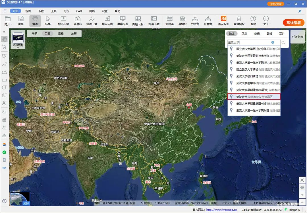The image size is (307, 213).
Task: Open the 下载 menu
Action: click(41, 11)
